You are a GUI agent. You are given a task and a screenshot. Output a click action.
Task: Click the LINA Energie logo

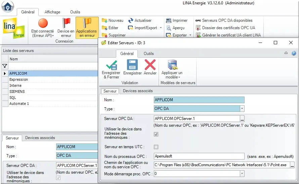pyautogui.click(x=14, y=28)
